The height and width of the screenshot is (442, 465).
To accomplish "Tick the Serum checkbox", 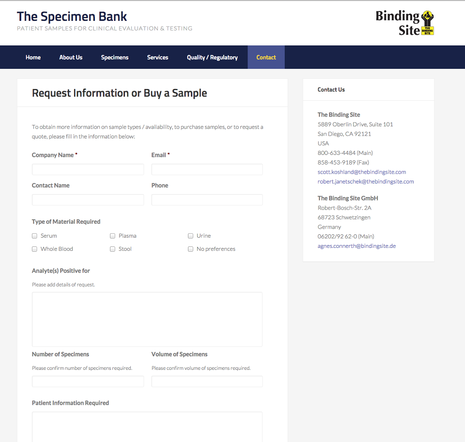I will tap(34, 236).
